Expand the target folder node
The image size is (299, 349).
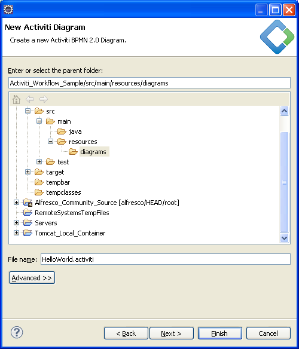(x=28, y=172)
